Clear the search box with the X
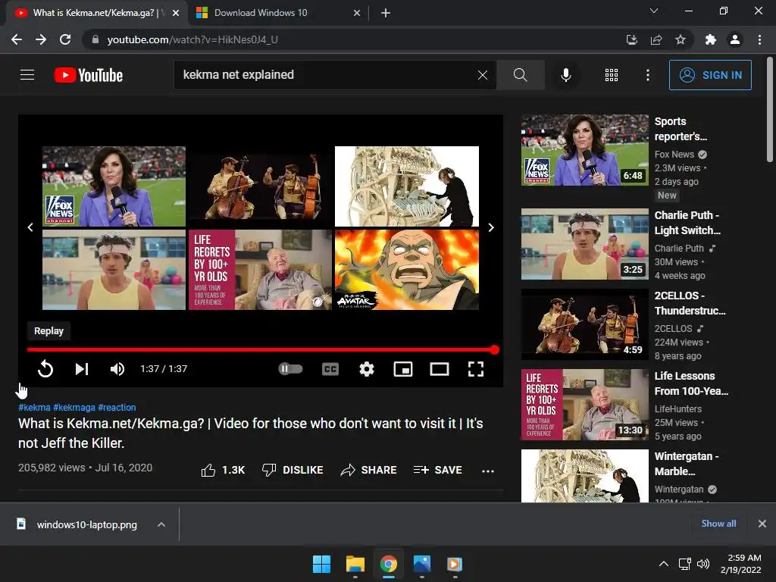 tap(483, 75)
